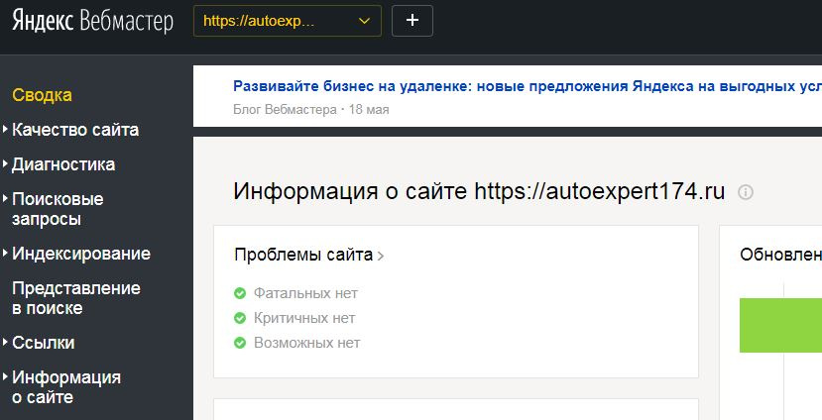
Task: Click green check icon next to Возможных нет
Action: (x=239, y=343)
